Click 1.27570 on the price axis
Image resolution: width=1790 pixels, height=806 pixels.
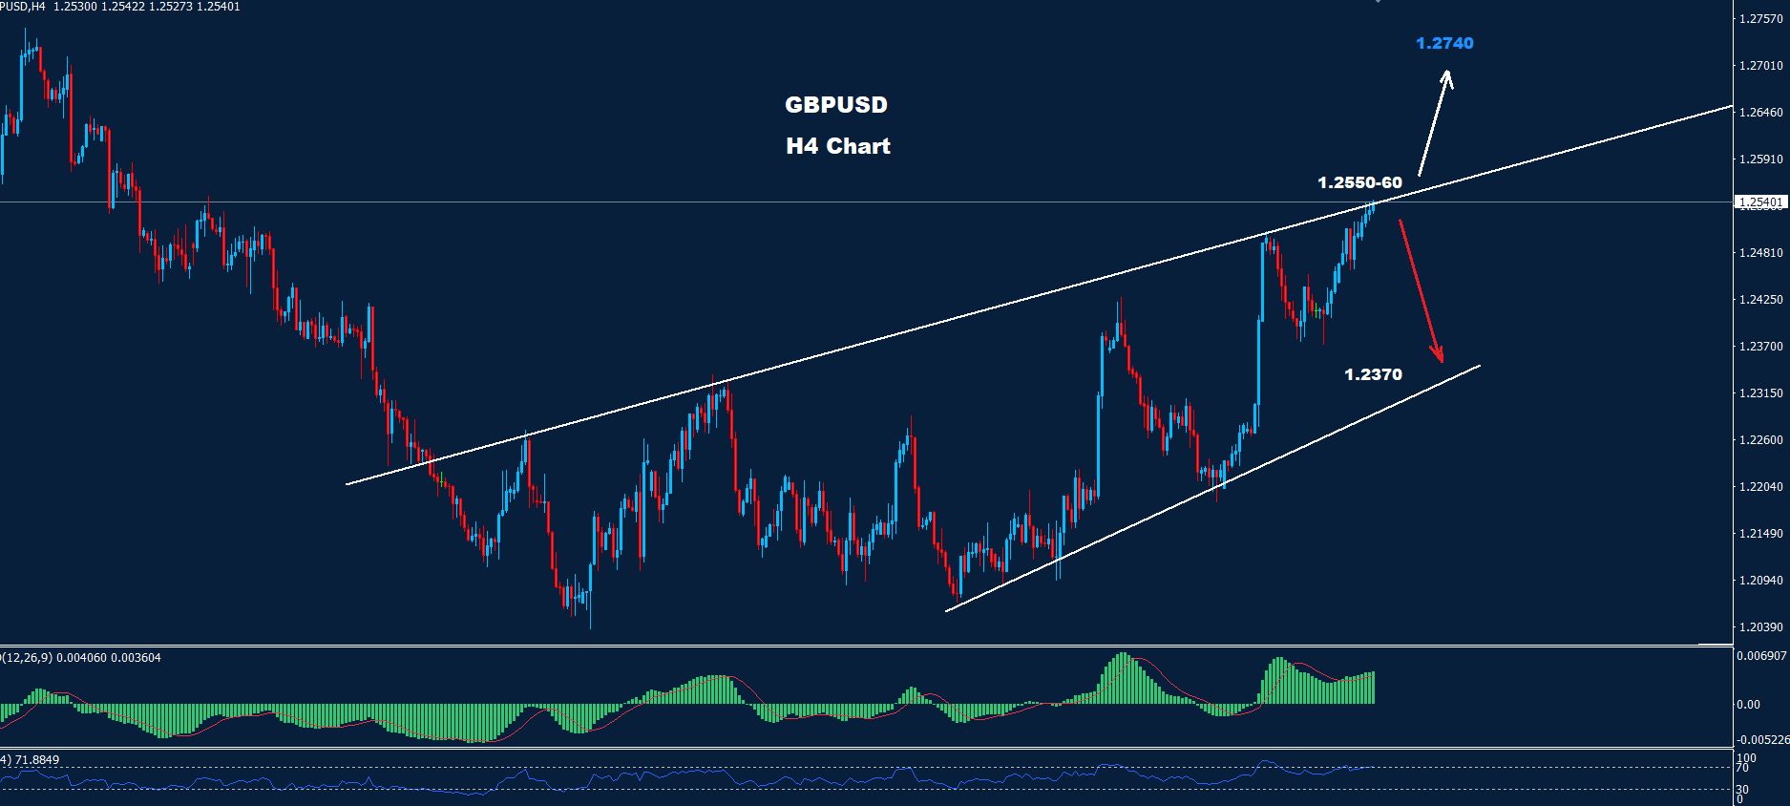click(x=1761, y=19)
